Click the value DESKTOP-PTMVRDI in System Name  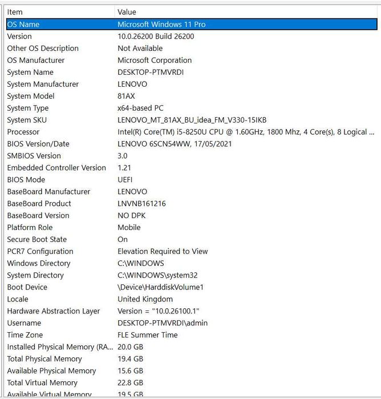click(151, 72)
